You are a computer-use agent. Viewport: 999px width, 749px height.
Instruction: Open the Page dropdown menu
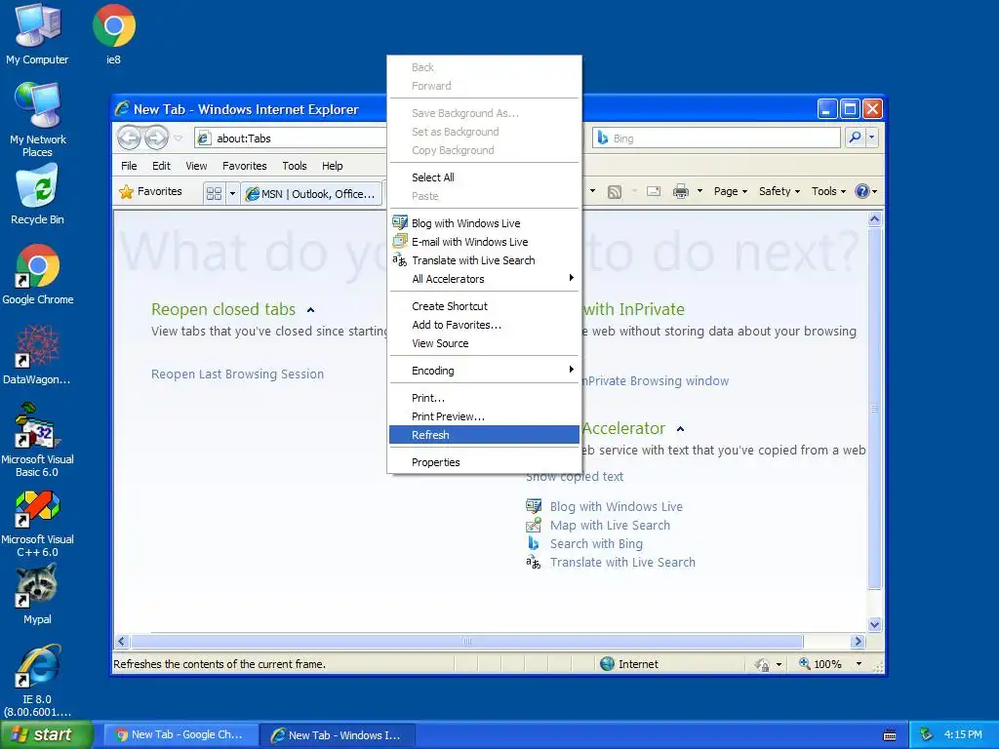[730, 191]
